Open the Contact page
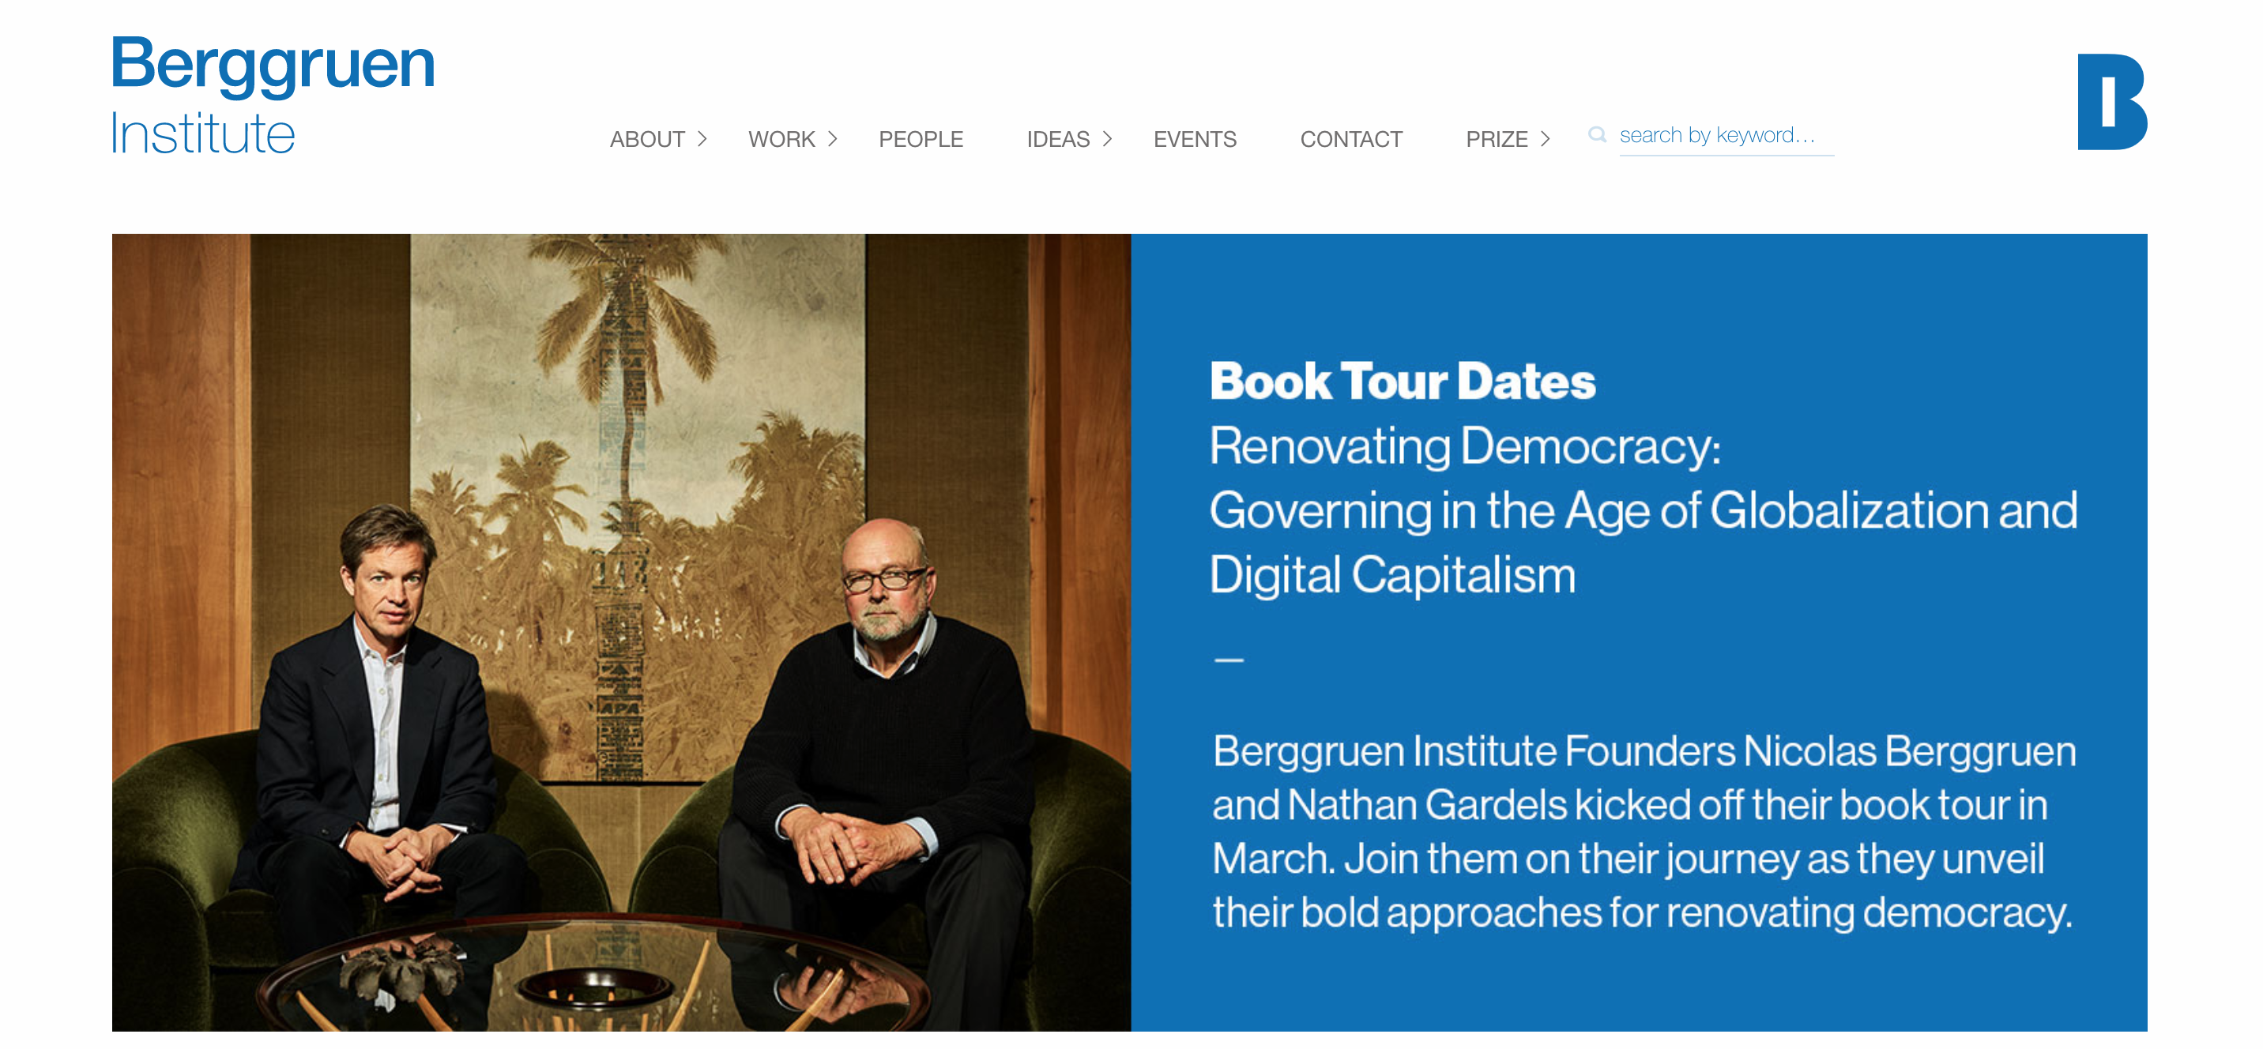The image size is (2263, 1049). (1350, 139)
